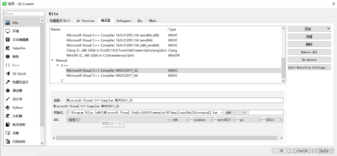Select the 编译器 tab

click(x=105, y=20)
